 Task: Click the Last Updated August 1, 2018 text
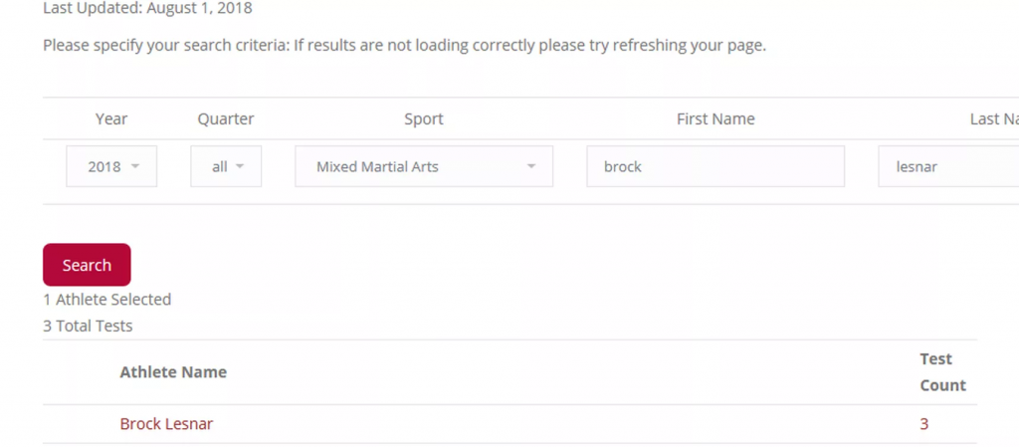(x=147, y=9)
